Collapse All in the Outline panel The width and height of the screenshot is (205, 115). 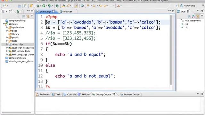tap(189, 17)
